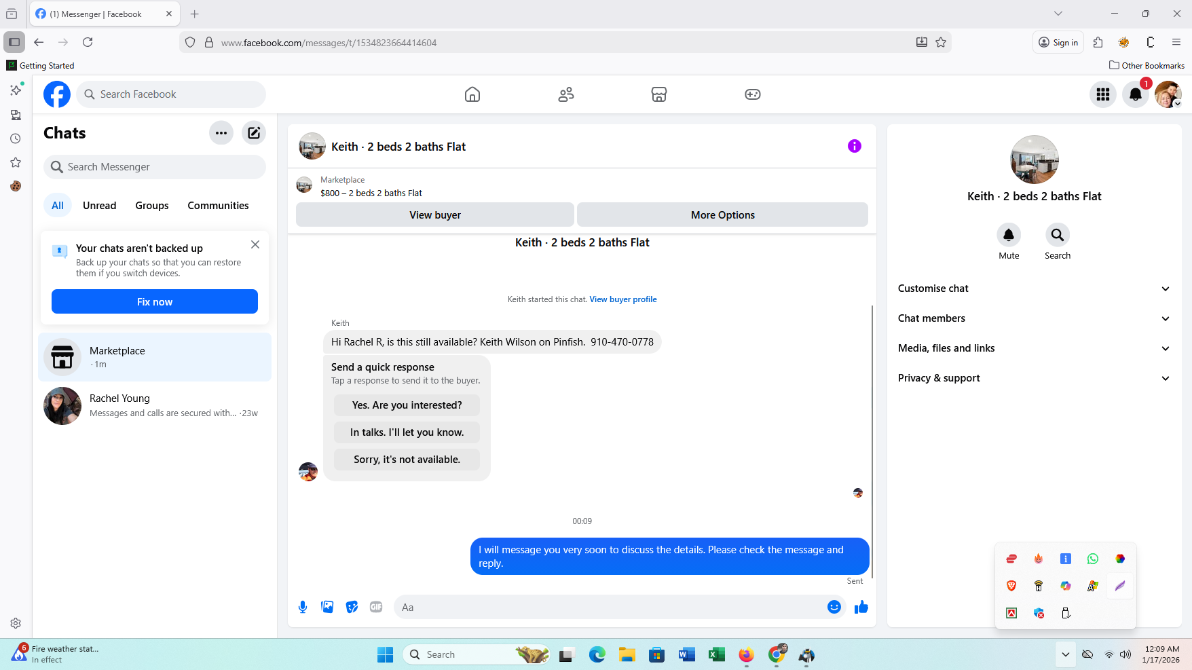Click the purple feather icon in tray popup
The height and width of the screenshot is (670, 1192).
coord(1120,586)
